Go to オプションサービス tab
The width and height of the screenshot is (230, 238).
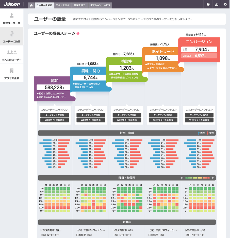pos(100,5)
